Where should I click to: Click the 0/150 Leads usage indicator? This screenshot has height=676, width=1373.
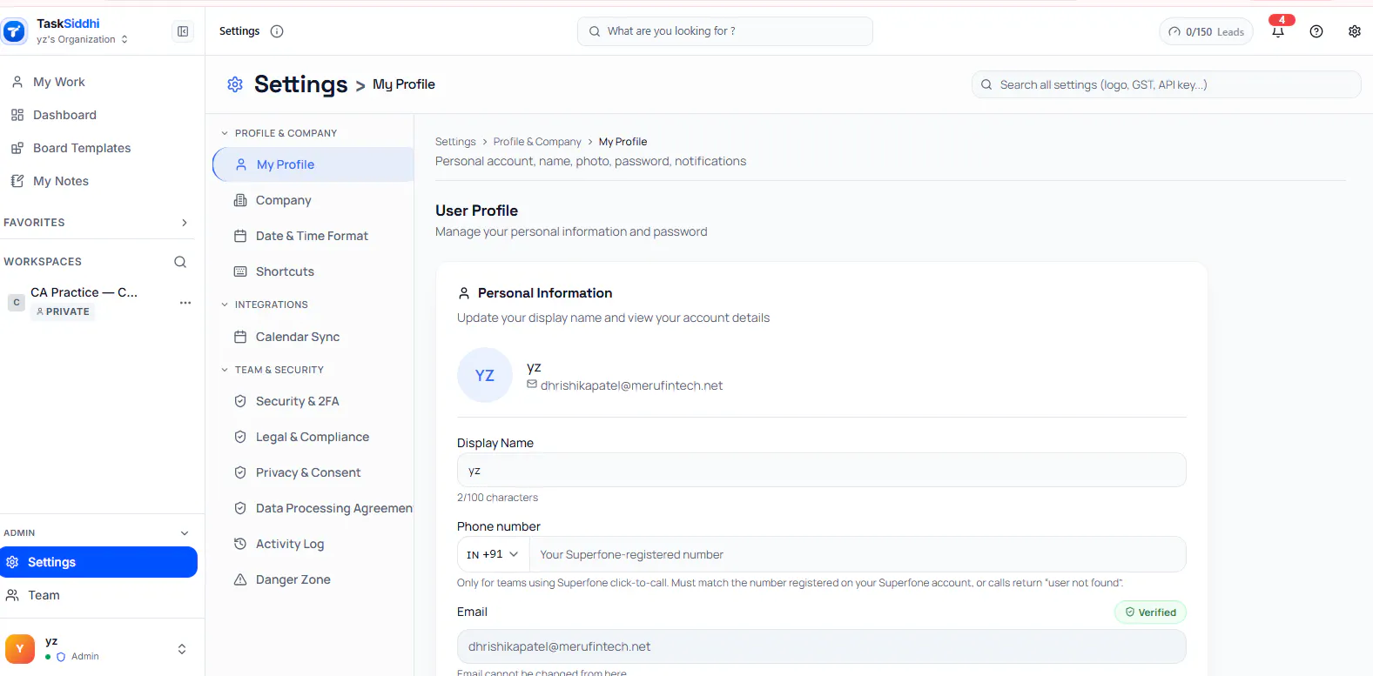pos(1206,32)
